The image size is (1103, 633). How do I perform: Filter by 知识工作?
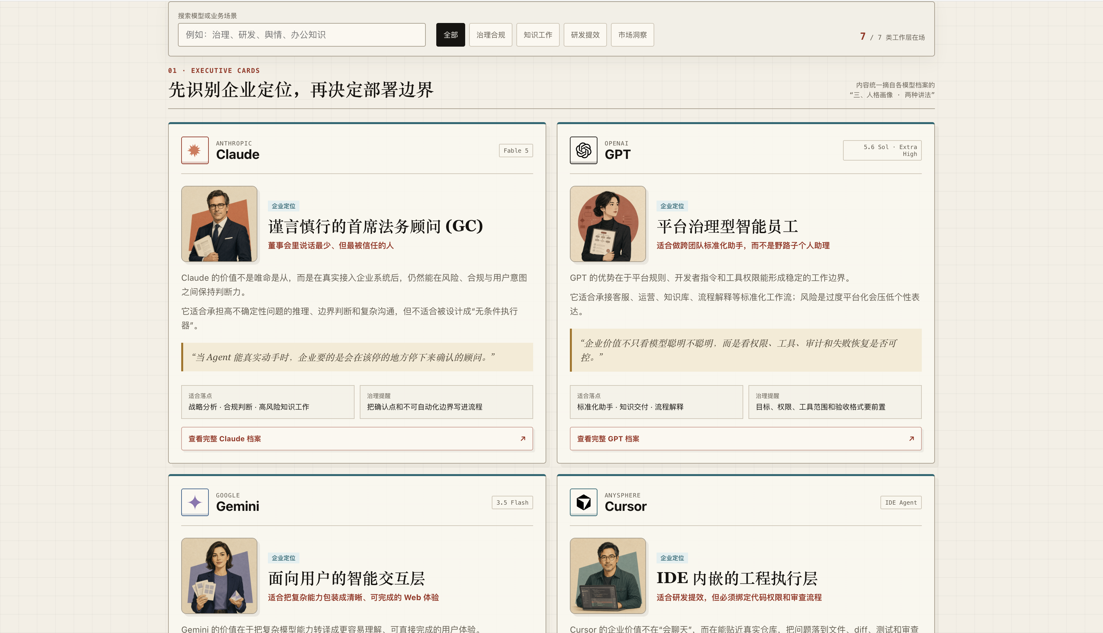click(538, 35)
